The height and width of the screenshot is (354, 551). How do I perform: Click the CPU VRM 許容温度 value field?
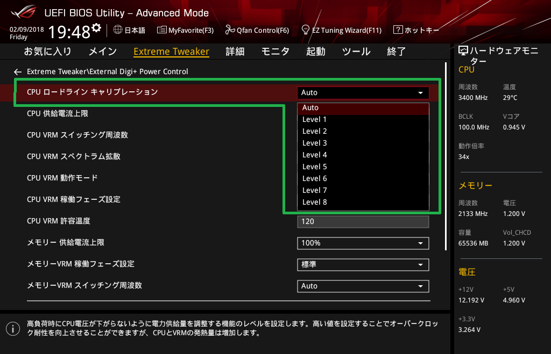363,222
